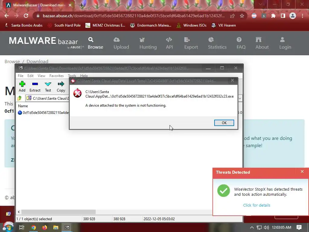Image resolution: width=309 pixels, height=232 pixels.
Task: Click the 7-Zip horizontal scrollbar thumb
Action: coord(59,212)
